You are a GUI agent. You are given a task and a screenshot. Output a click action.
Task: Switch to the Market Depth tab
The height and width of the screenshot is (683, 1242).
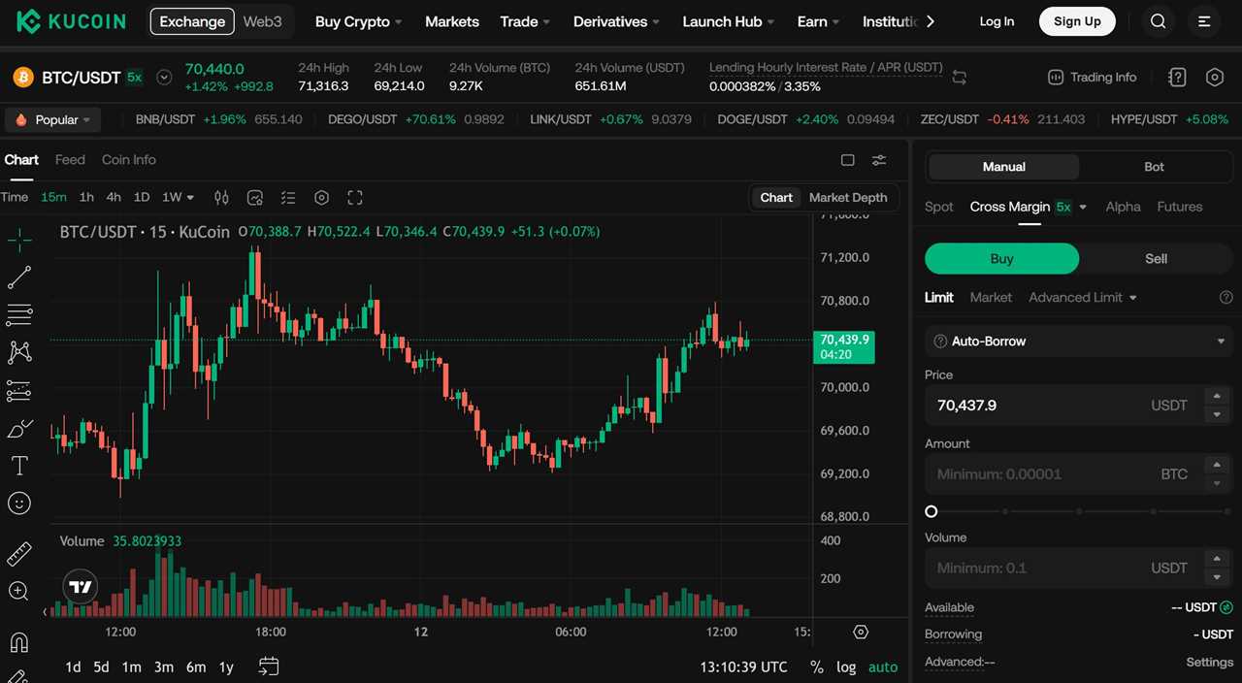[x=847, y=197]
